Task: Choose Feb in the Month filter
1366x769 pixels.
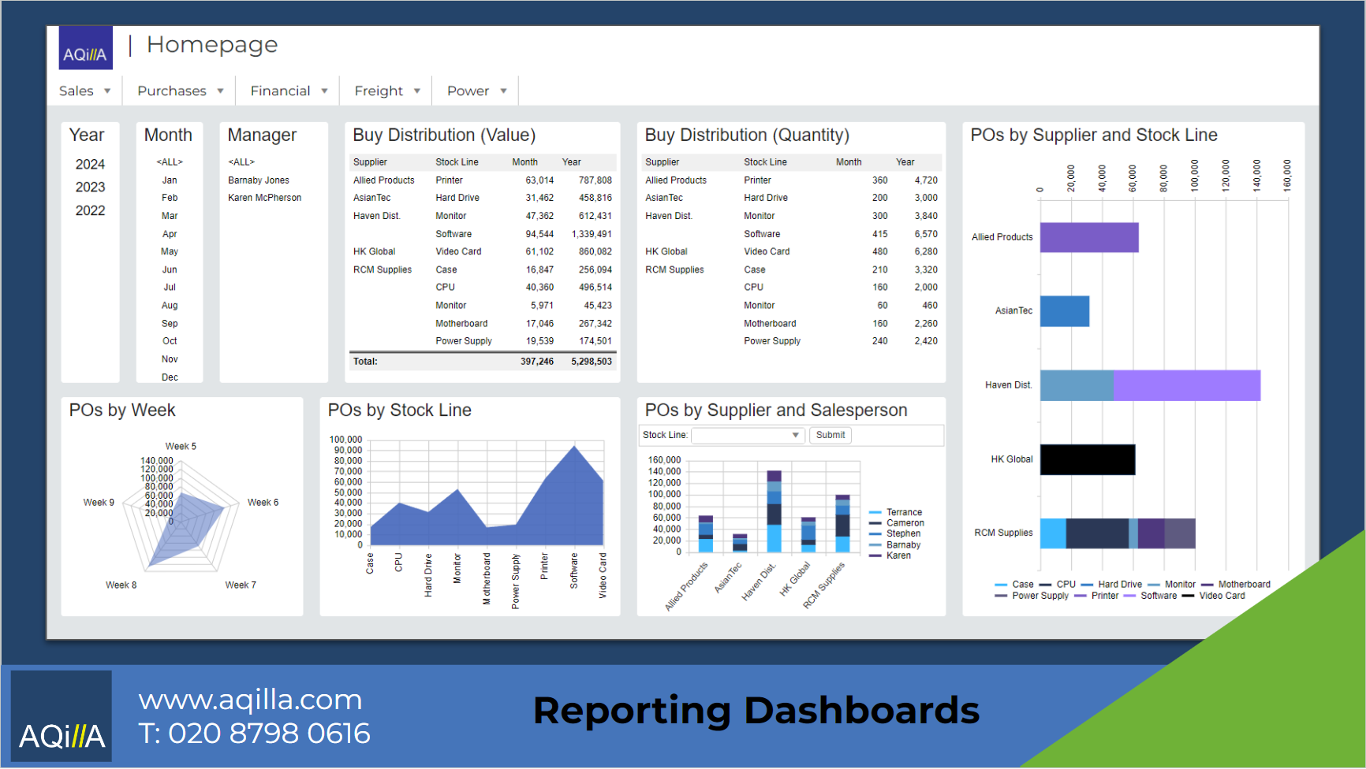Action: (170, 198)
